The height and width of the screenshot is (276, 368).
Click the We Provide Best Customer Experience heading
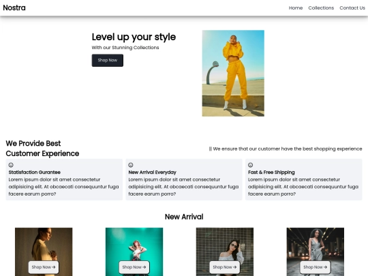[x=42, y=149]
